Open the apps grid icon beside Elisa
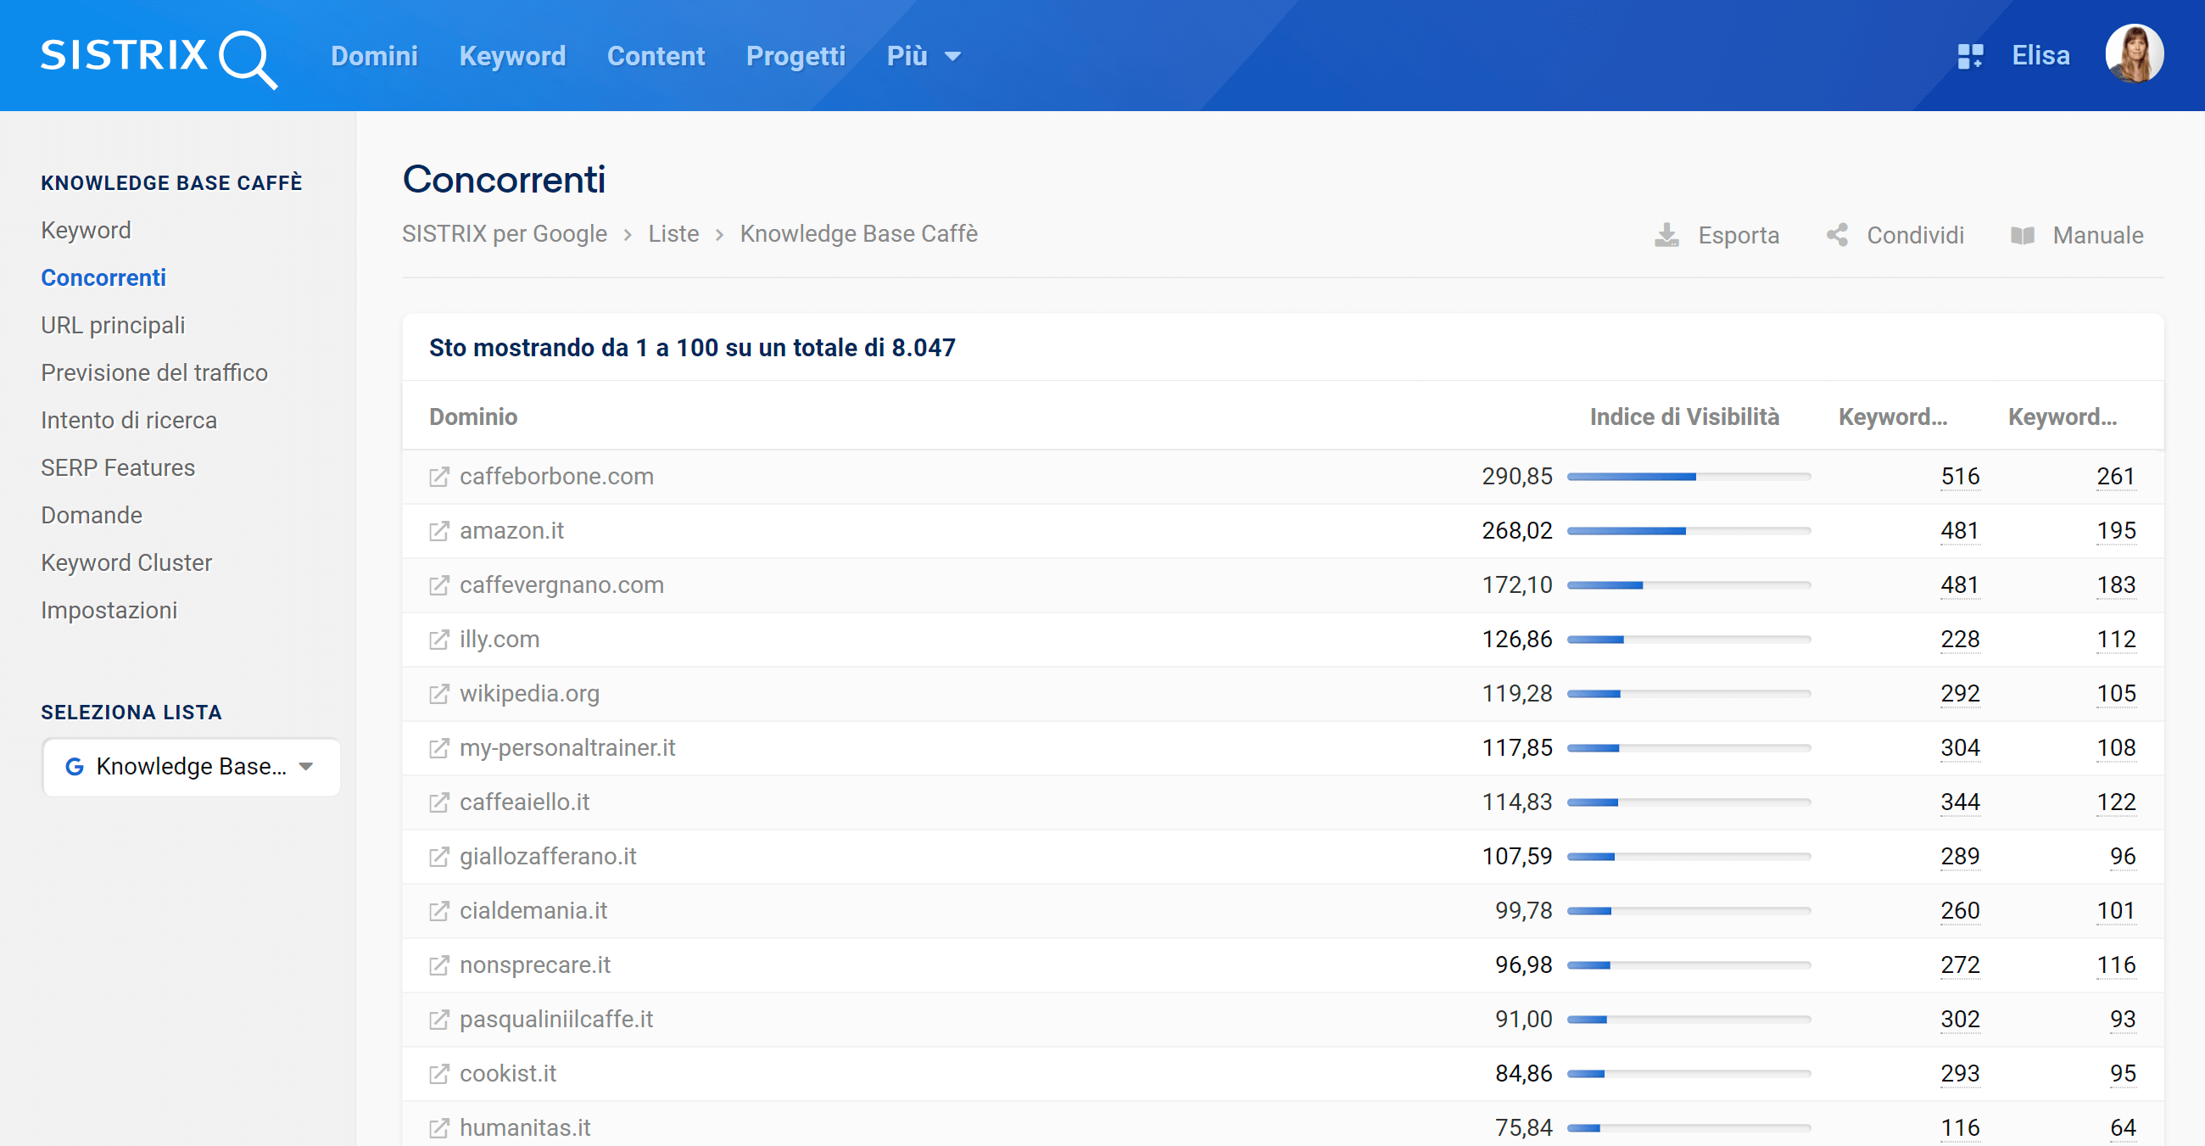The width and height of the screenshot is (2205, 1146). 1969,57
